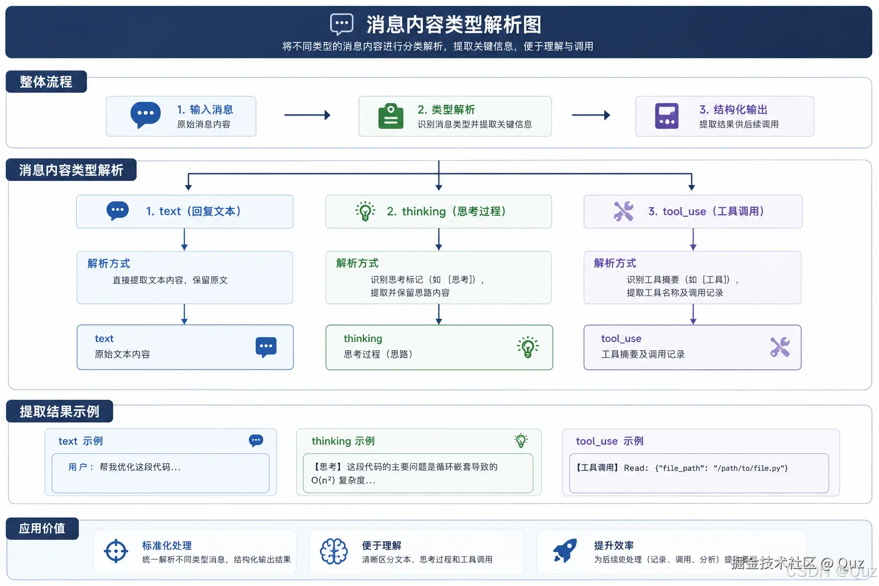This screenshot has height=586, width=879.
Task: Click the 3. tool_use（工具调用）heading
Action: coord(706,211)
